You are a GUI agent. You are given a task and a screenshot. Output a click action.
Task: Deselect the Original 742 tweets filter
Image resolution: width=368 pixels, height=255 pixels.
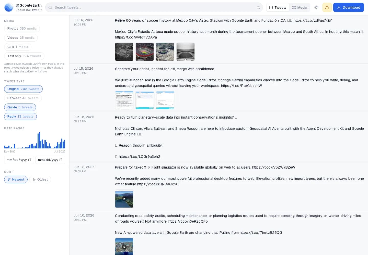[23, 89]
